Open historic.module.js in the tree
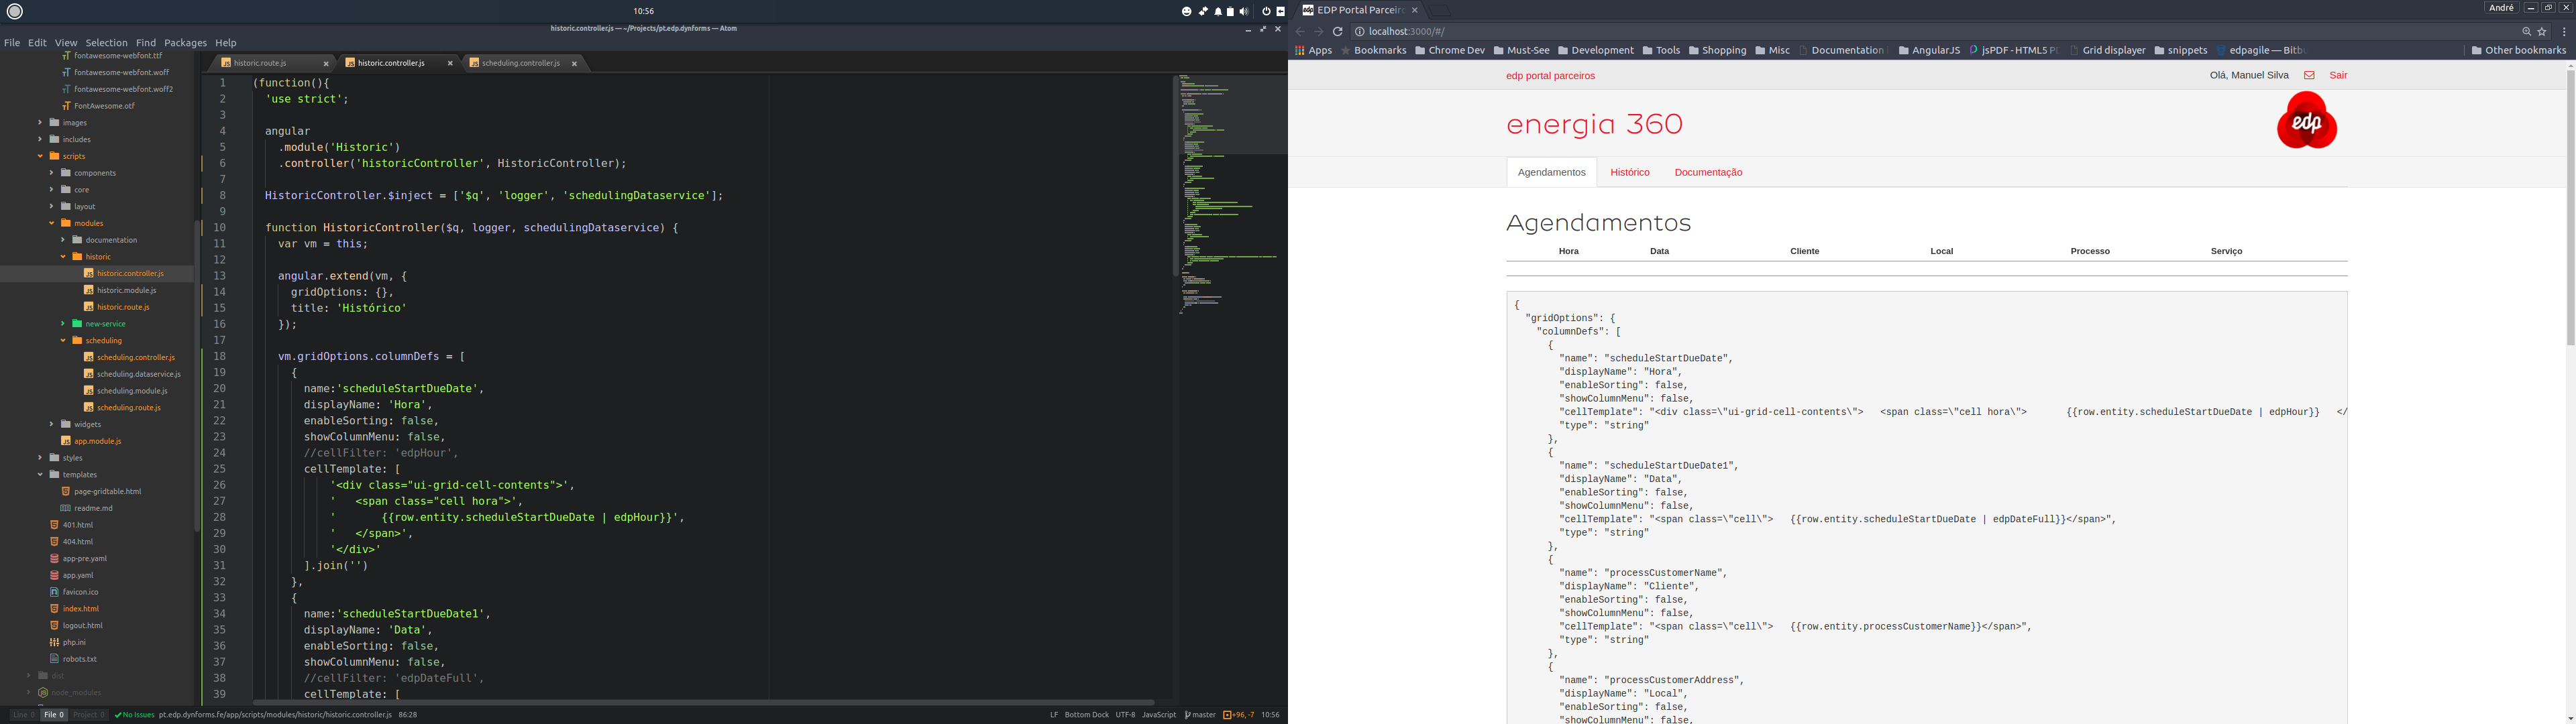2576x724 pixels. tap(120, 290)
